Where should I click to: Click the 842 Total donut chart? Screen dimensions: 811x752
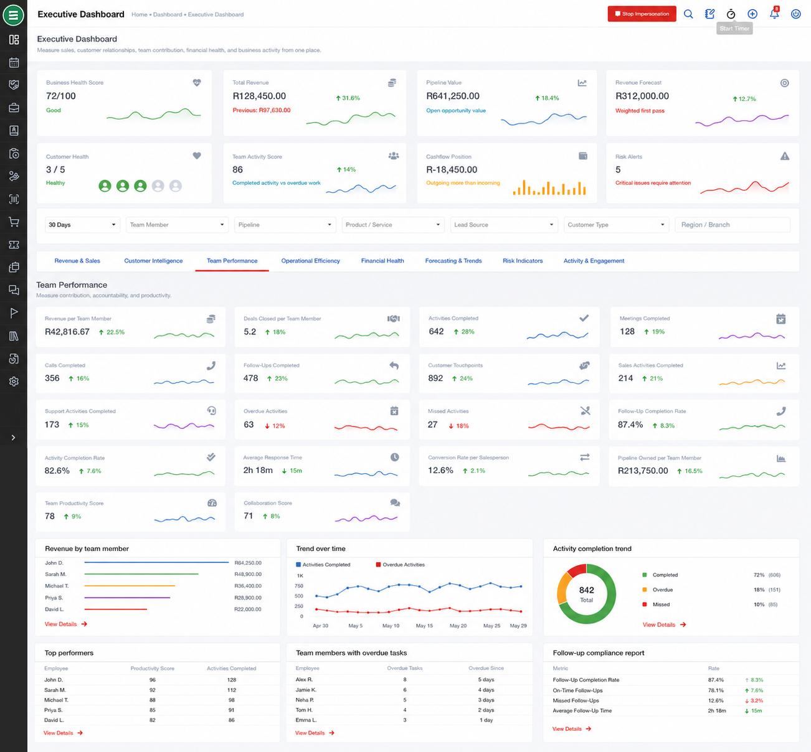586,594
